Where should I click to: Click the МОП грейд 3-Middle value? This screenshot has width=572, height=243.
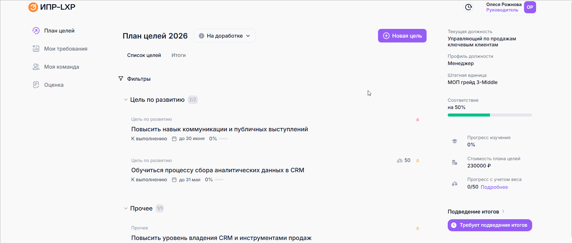[472, 82]
